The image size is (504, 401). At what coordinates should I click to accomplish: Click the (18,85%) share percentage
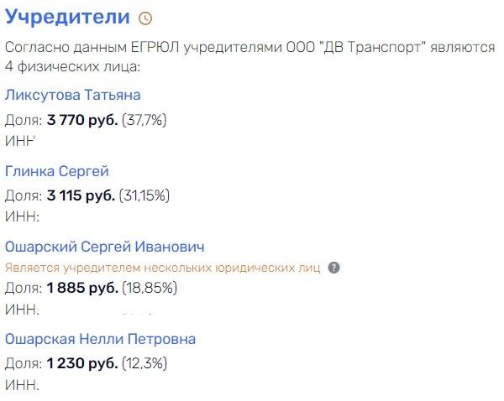point(150,288)
